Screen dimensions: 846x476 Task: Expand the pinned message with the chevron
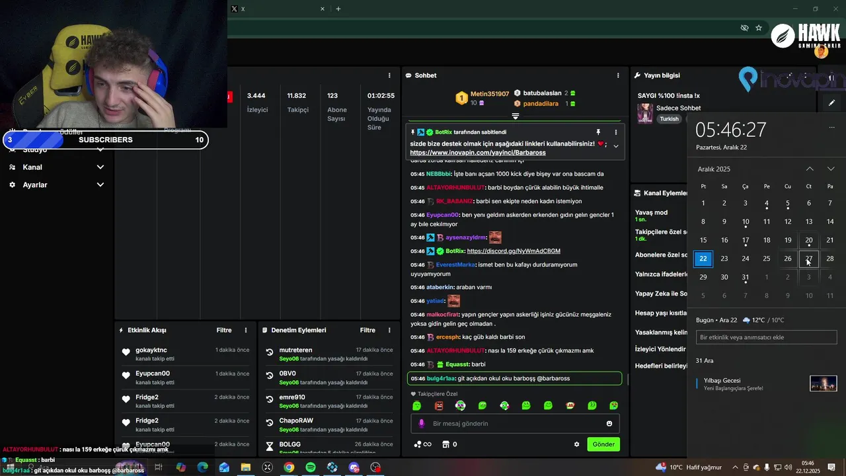point(615,146)
